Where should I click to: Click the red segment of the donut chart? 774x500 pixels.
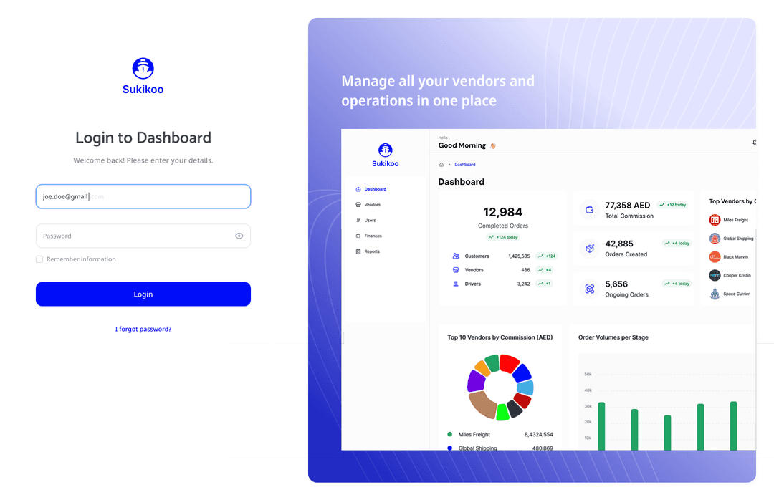click(509, 363)
